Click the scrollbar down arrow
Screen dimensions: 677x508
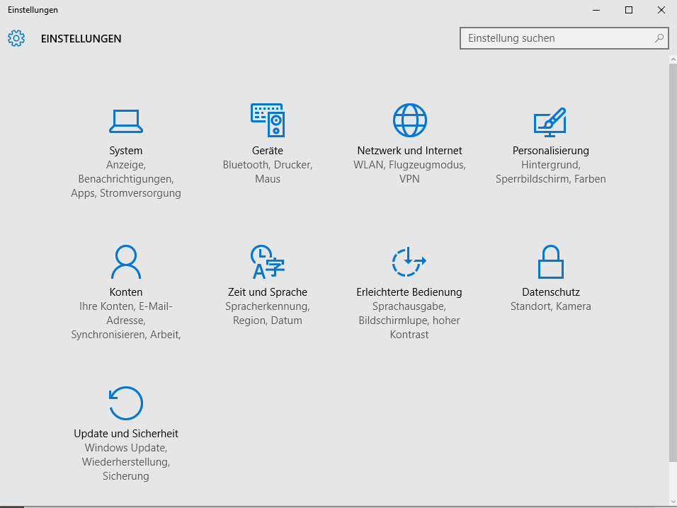point(673,502)
